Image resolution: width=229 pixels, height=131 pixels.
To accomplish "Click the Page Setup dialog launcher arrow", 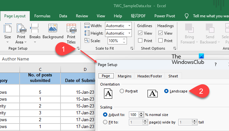I will 79,48.
